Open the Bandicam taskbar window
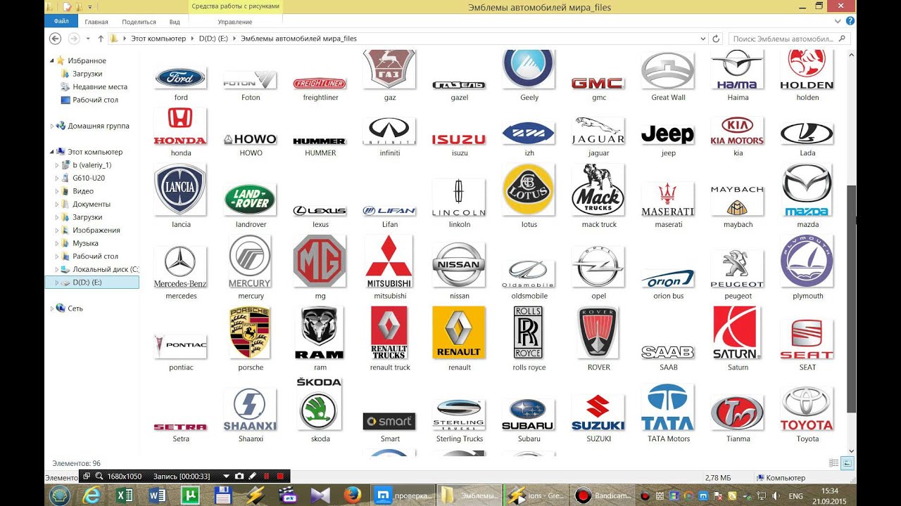This screenshot has height=506, width=901. (603, 495)
